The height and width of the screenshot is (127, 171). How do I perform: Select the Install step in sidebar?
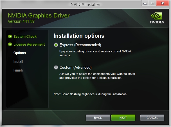point(18,62)
